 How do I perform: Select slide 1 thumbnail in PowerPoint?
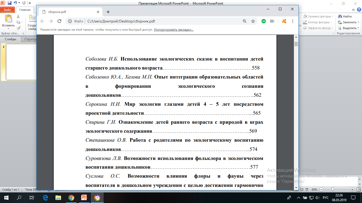click(x=21, y=62)
